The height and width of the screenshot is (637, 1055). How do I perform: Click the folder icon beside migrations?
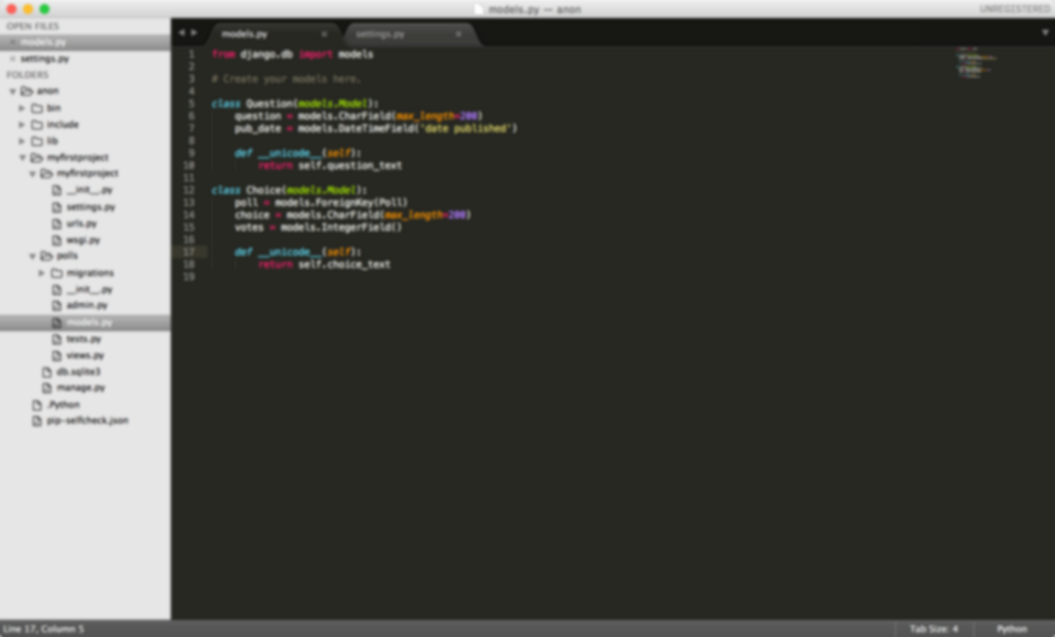57,273
